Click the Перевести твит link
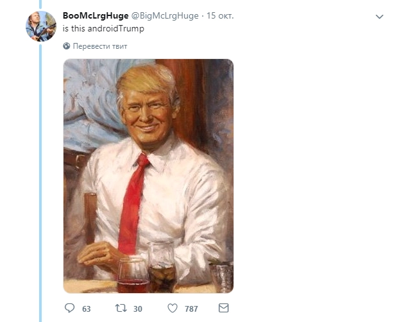This screenshot has height=322, width=408. pyautogui.click(x=100, y=46)
